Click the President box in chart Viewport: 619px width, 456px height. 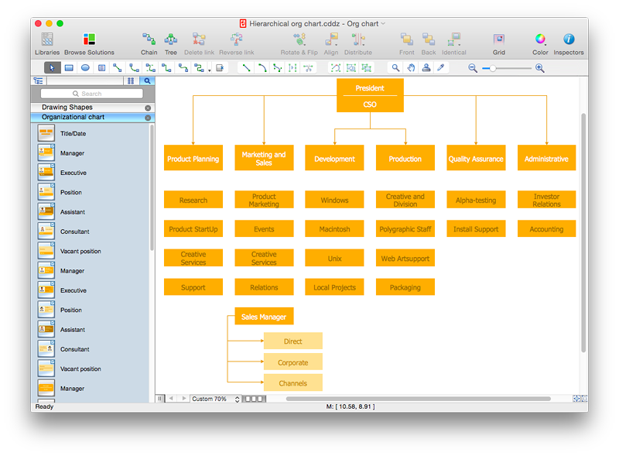coord(370,88)
